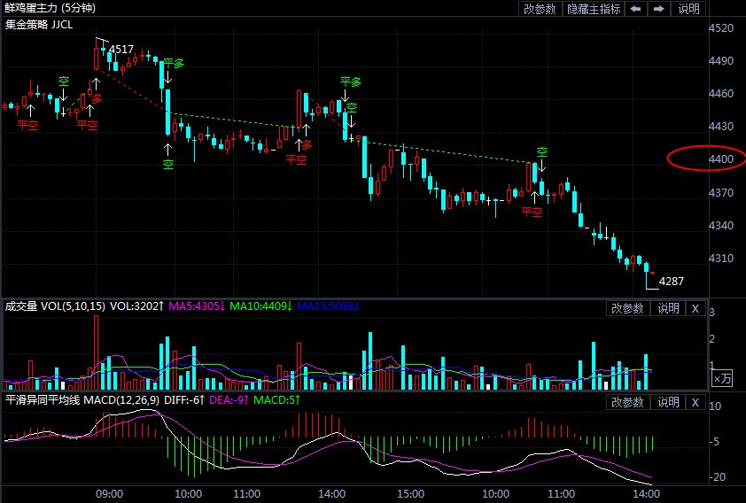
Task: Click the red ellipse around 4400
Action: tap(704, 159)
